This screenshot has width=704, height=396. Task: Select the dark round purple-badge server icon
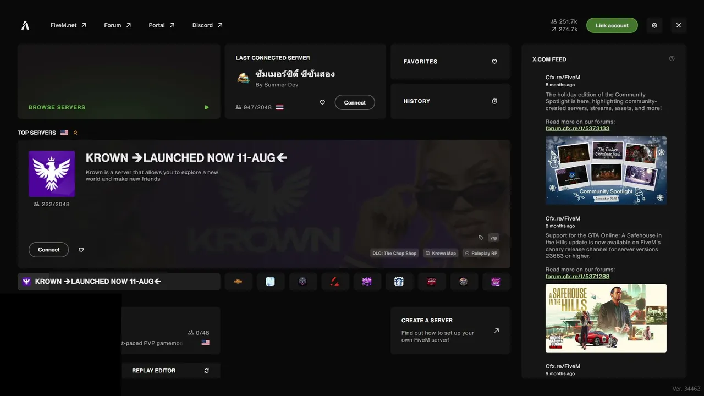pyautogui.click(x=302, y=282)
